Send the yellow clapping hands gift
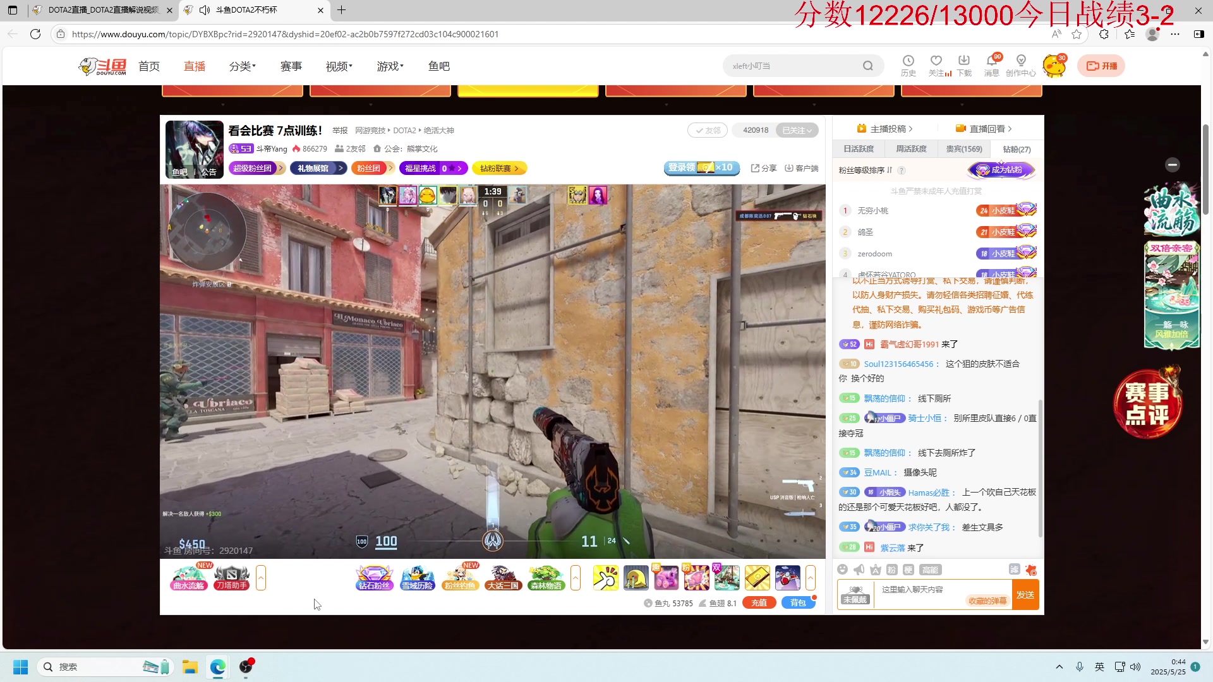The image size is (1213, 682). point(606,578)
